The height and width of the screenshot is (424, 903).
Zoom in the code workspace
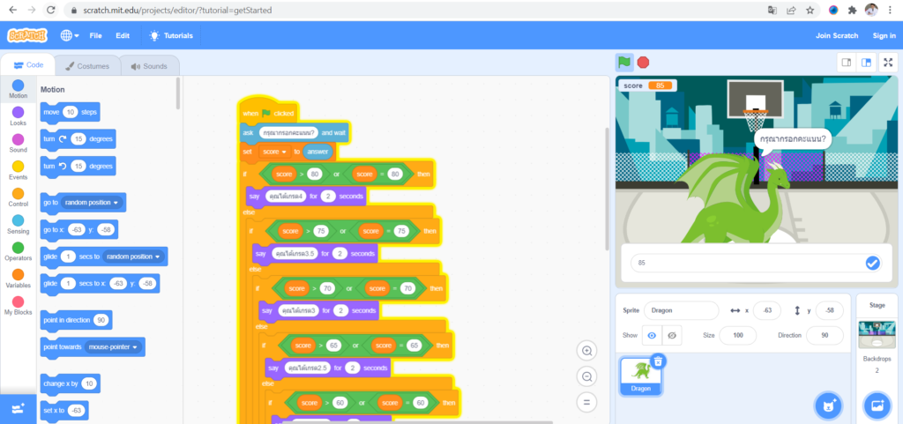pos(586,351)
